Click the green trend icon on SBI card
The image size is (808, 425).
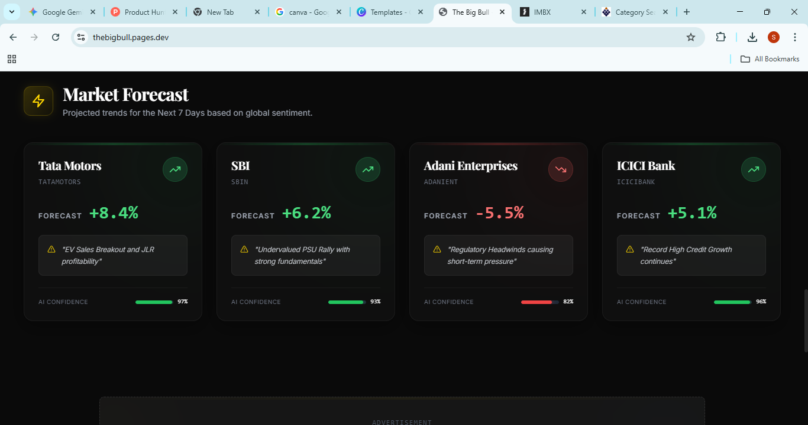point(367,169)
